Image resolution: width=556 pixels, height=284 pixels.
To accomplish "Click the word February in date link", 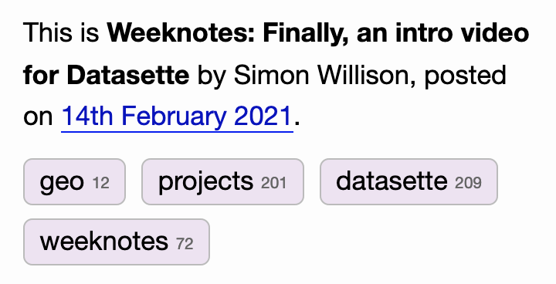I will click(174, 117).
